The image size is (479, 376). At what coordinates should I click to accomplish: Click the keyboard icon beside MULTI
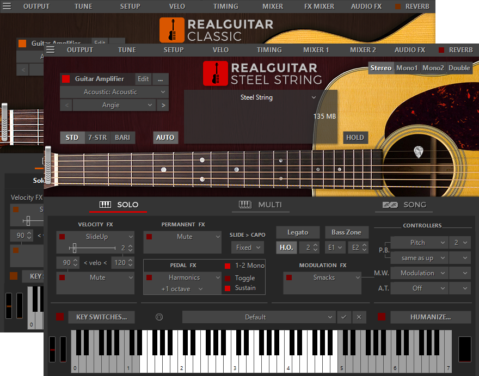[x=245, y=205]
